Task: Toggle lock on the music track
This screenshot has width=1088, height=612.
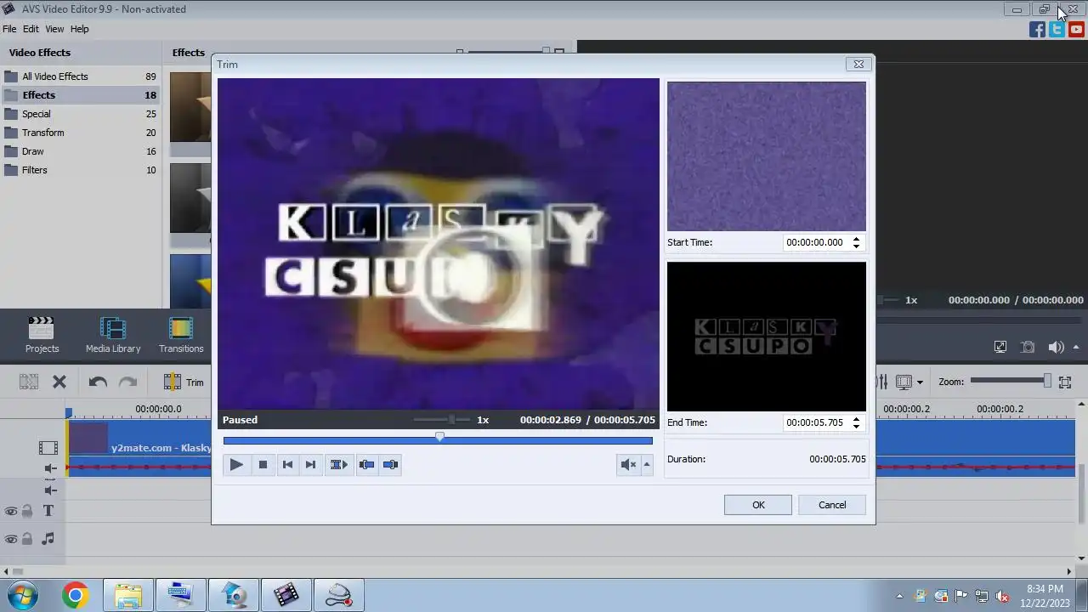Action: tap(27, 539)
